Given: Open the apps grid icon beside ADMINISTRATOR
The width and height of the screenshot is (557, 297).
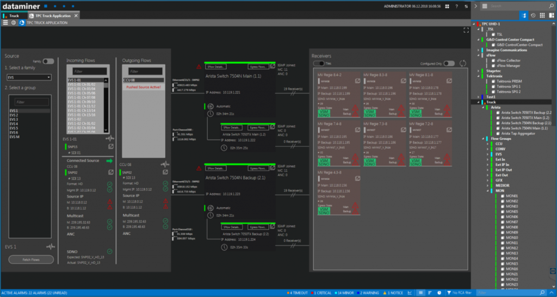Looking at the screenshot, I should point(448,6).
